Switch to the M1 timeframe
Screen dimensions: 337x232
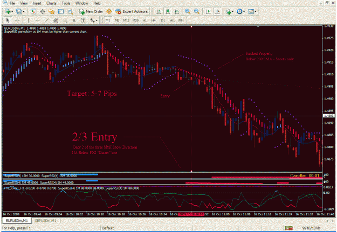pyautogui.click(x=108, y=20)
